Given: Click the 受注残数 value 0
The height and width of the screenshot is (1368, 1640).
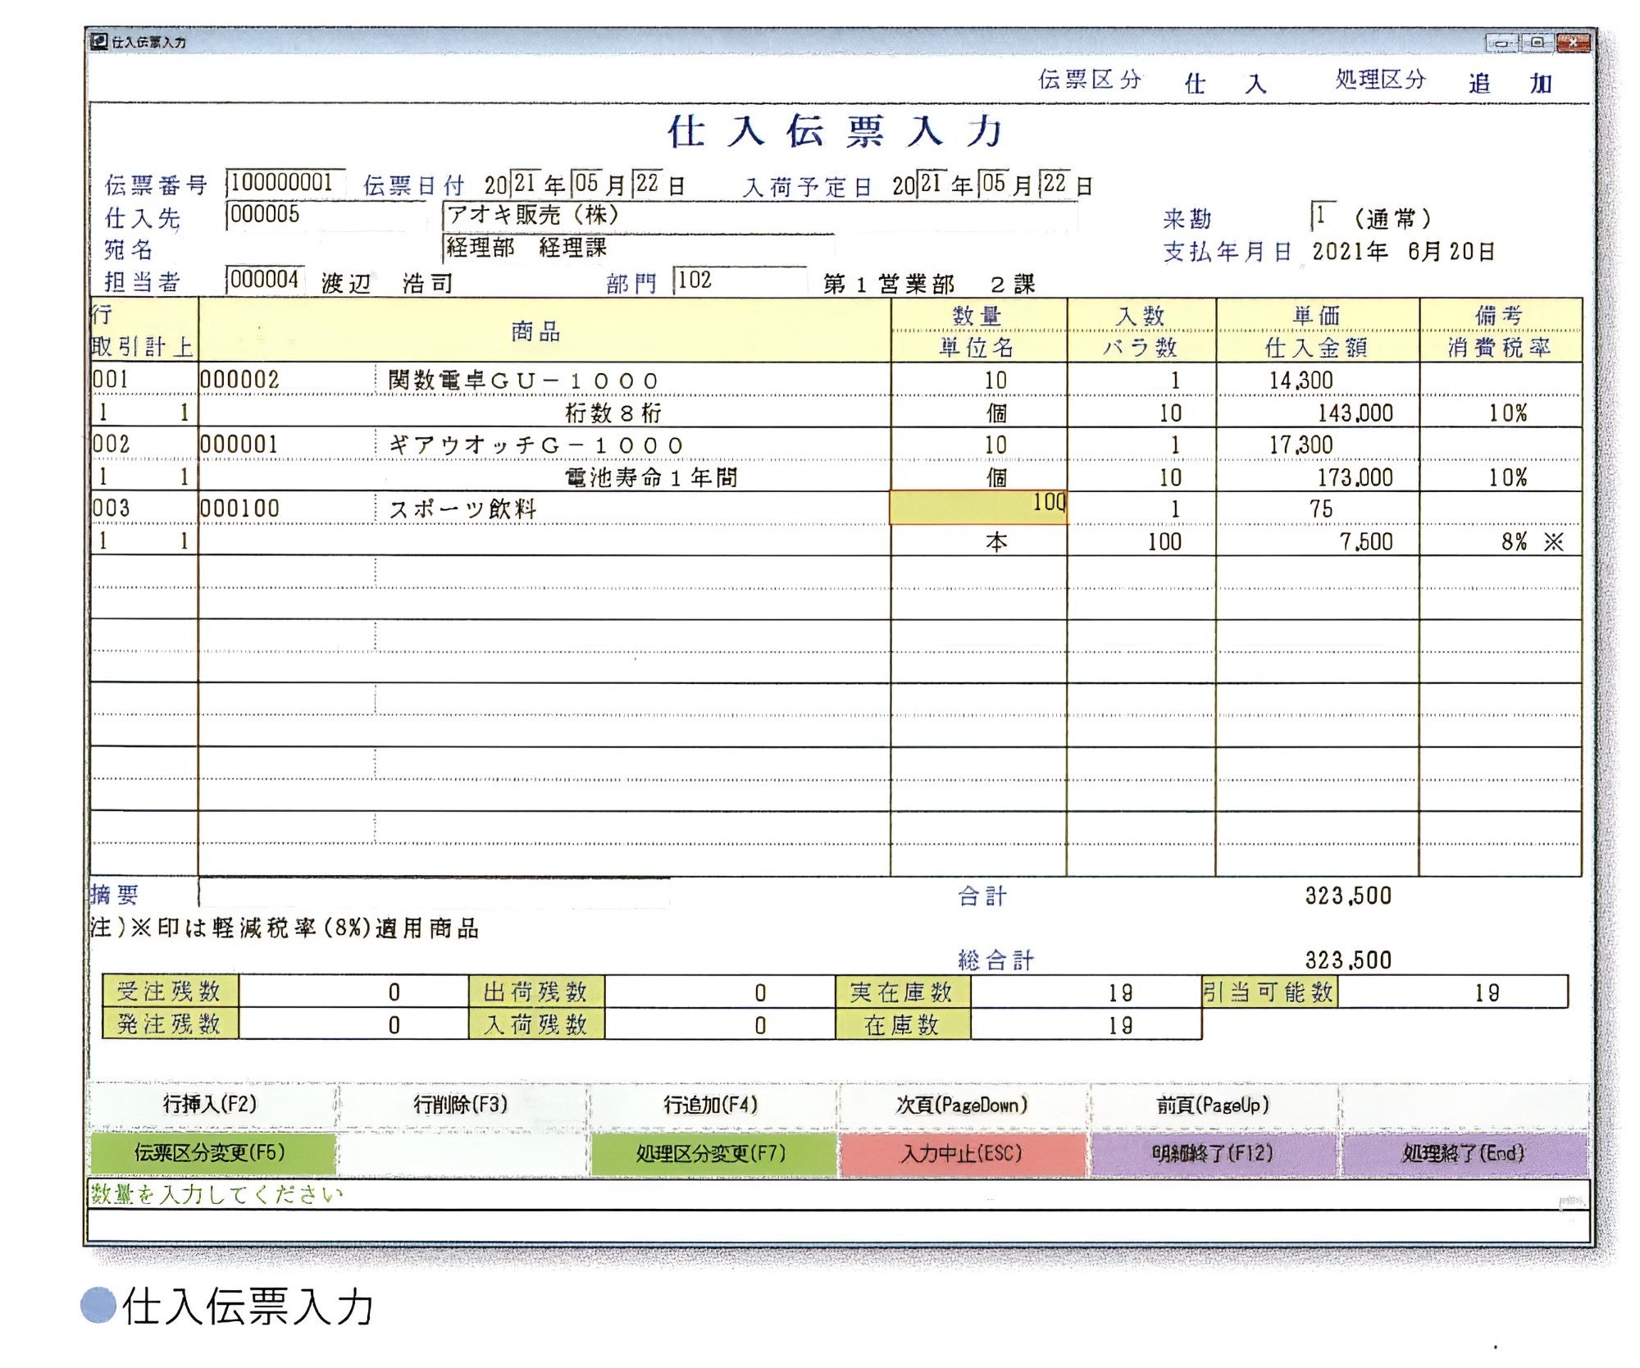Looking at the screenshot, I should point(353,992).
